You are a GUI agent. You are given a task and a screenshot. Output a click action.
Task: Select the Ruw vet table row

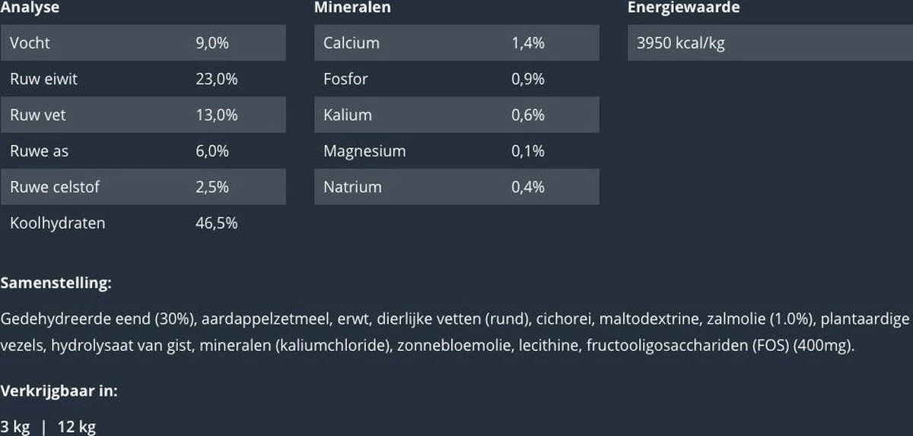coord(143,115)
